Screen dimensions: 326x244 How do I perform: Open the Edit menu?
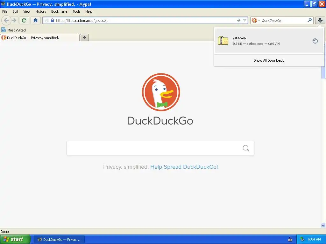click(x=15, y=11)
